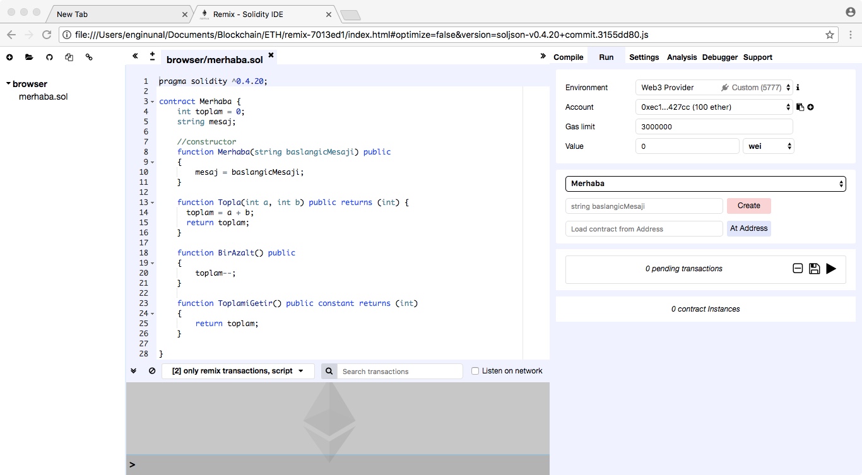This screenshot has width=862, height=475.
Task: Open the Support tab
Action: point(758,57)
